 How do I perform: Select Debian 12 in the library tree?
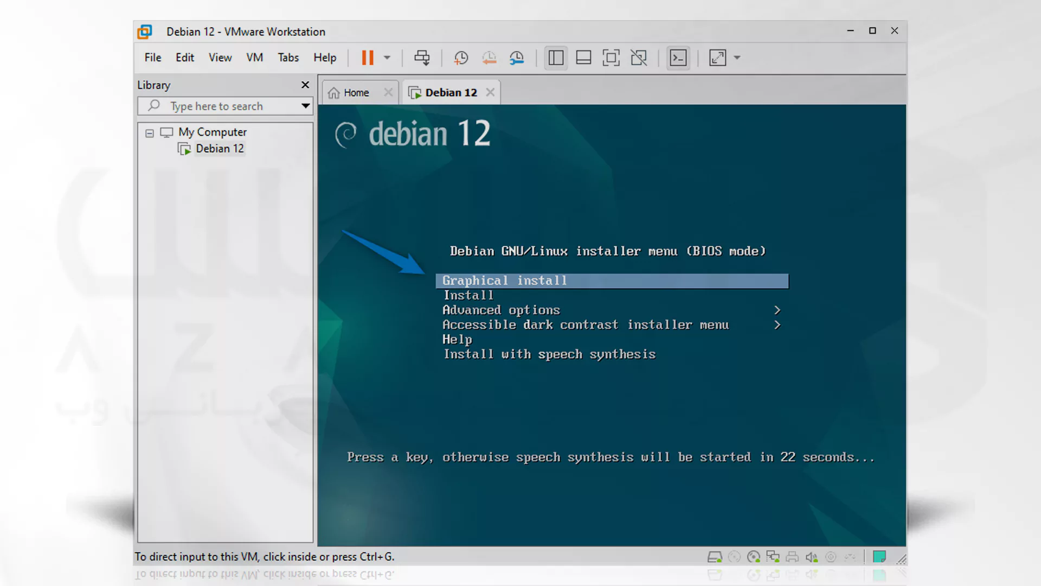[x=220, y=149]
